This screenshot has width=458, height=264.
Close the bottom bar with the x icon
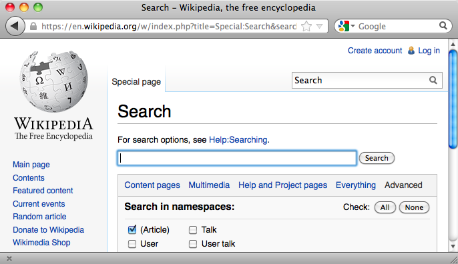tap(9, 259)
